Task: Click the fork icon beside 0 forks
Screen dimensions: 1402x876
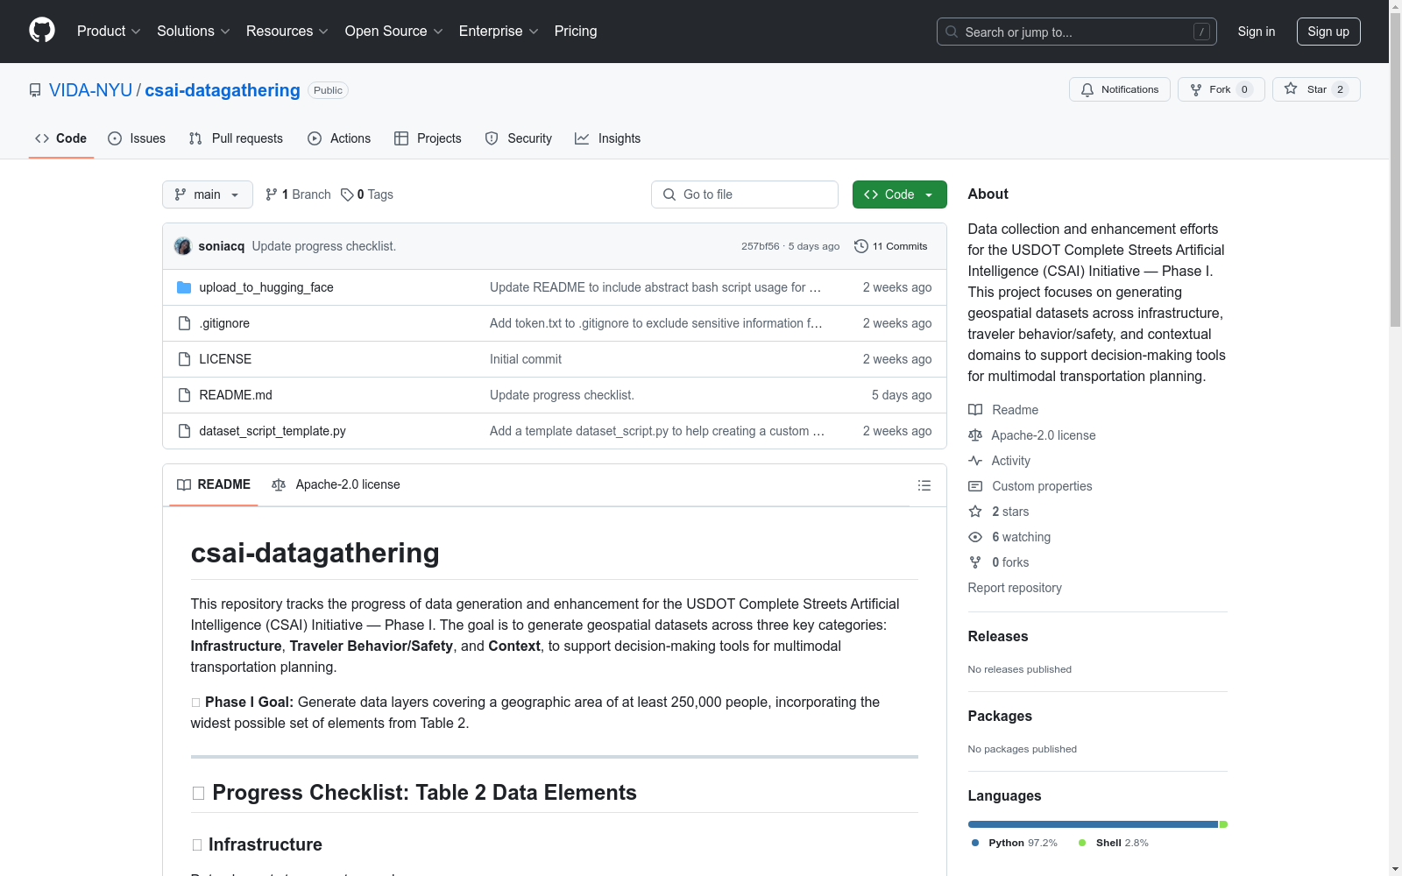Action: [975, 562]
